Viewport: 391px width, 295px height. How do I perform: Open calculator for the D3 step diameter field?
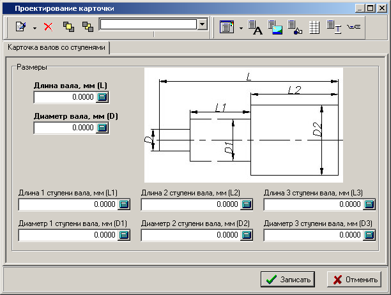coord(369,235)
